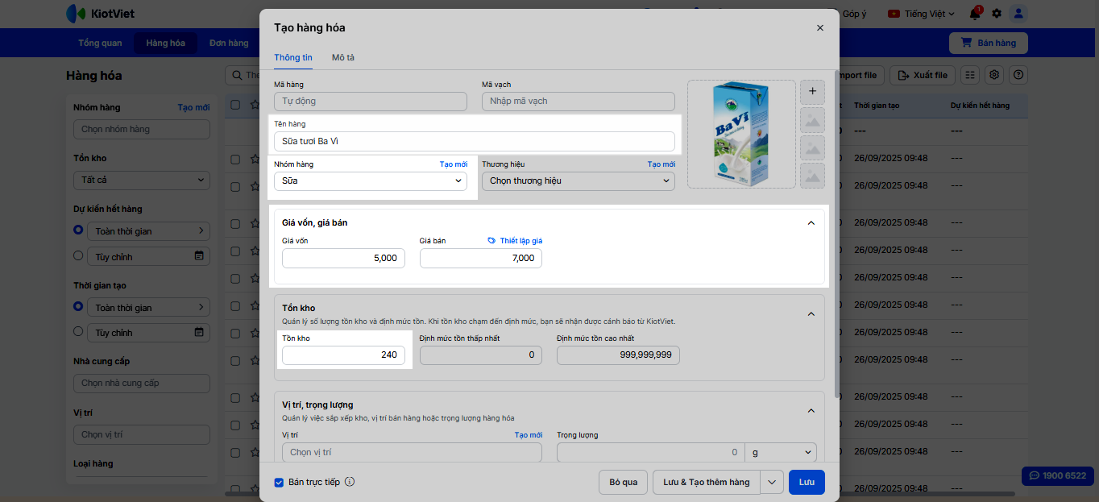Select Toàn thời gian radio under Thời gian tạo
Viewport: 1099px width, 502px height.
point(78,307)
